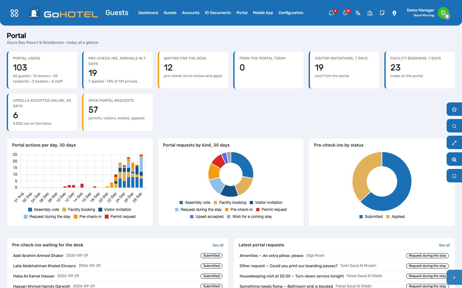Toggle Upsell accepted legend in donut chart
Viewport: 462px width, 288px height.
[x=207, y=217]
